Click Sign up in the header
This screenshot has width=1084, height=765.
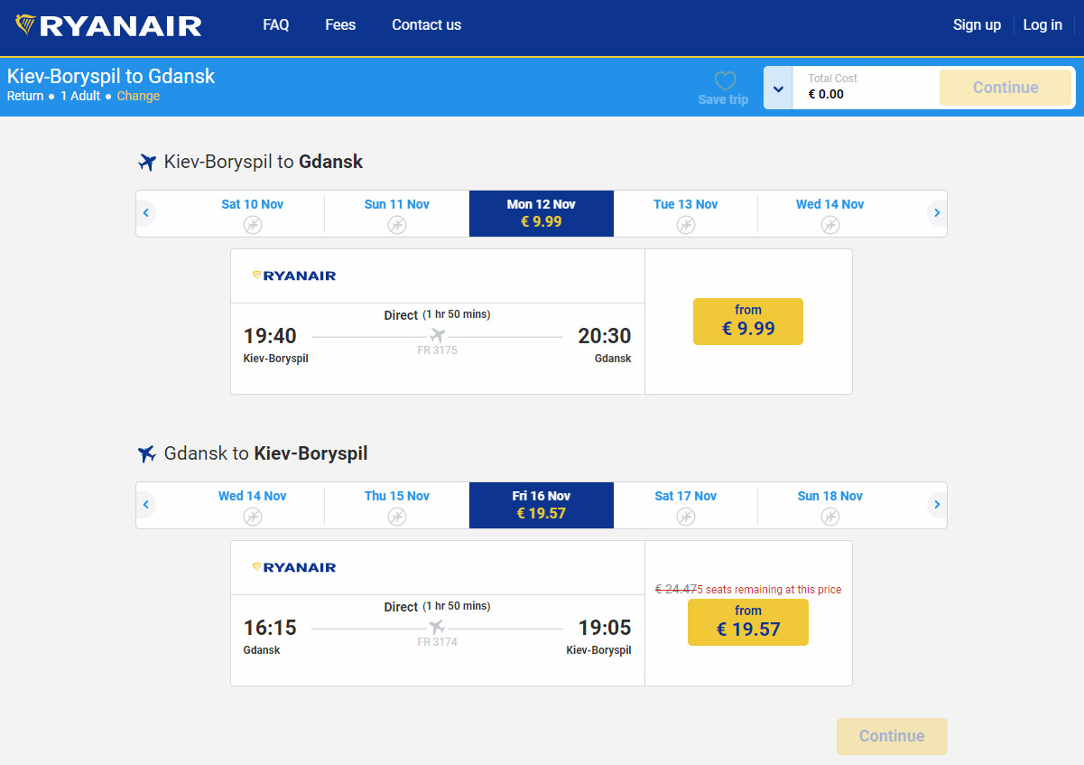[x=977, y=25]
